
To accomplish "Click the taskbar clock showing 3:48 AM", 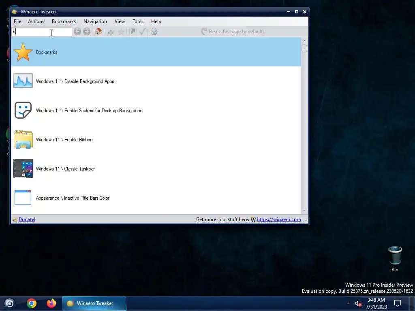I will click(x=376, y=303).
